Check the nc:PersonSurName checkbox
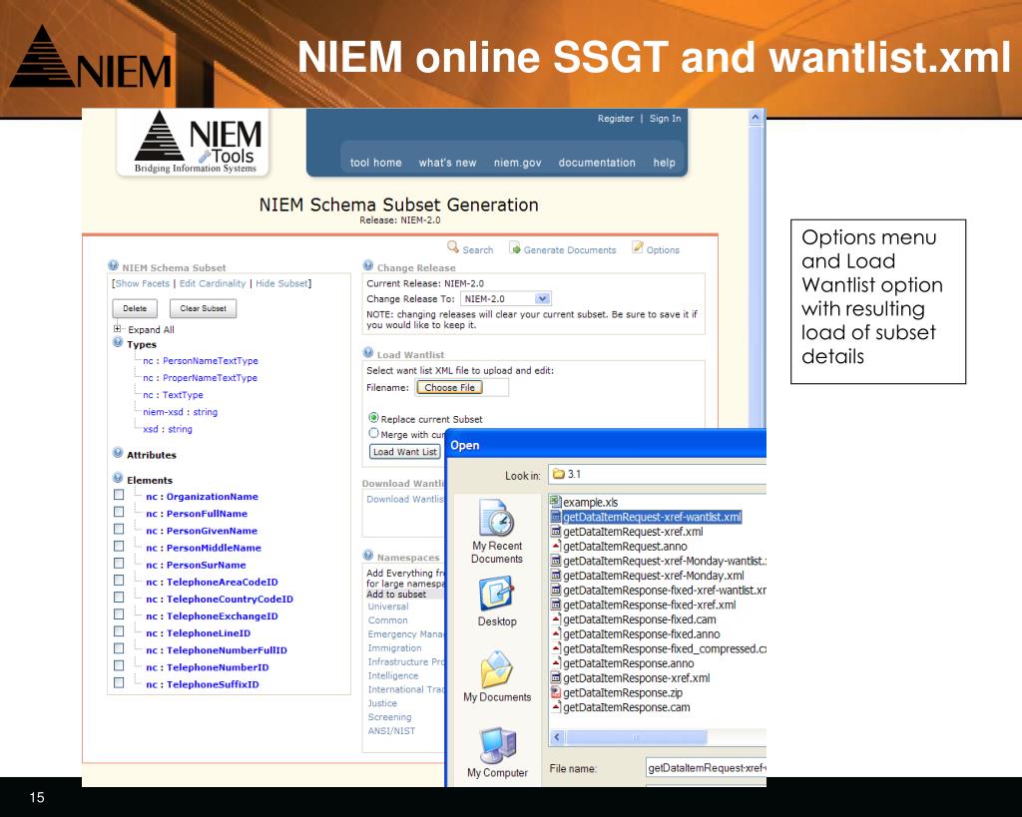 [x=119, y=563]
